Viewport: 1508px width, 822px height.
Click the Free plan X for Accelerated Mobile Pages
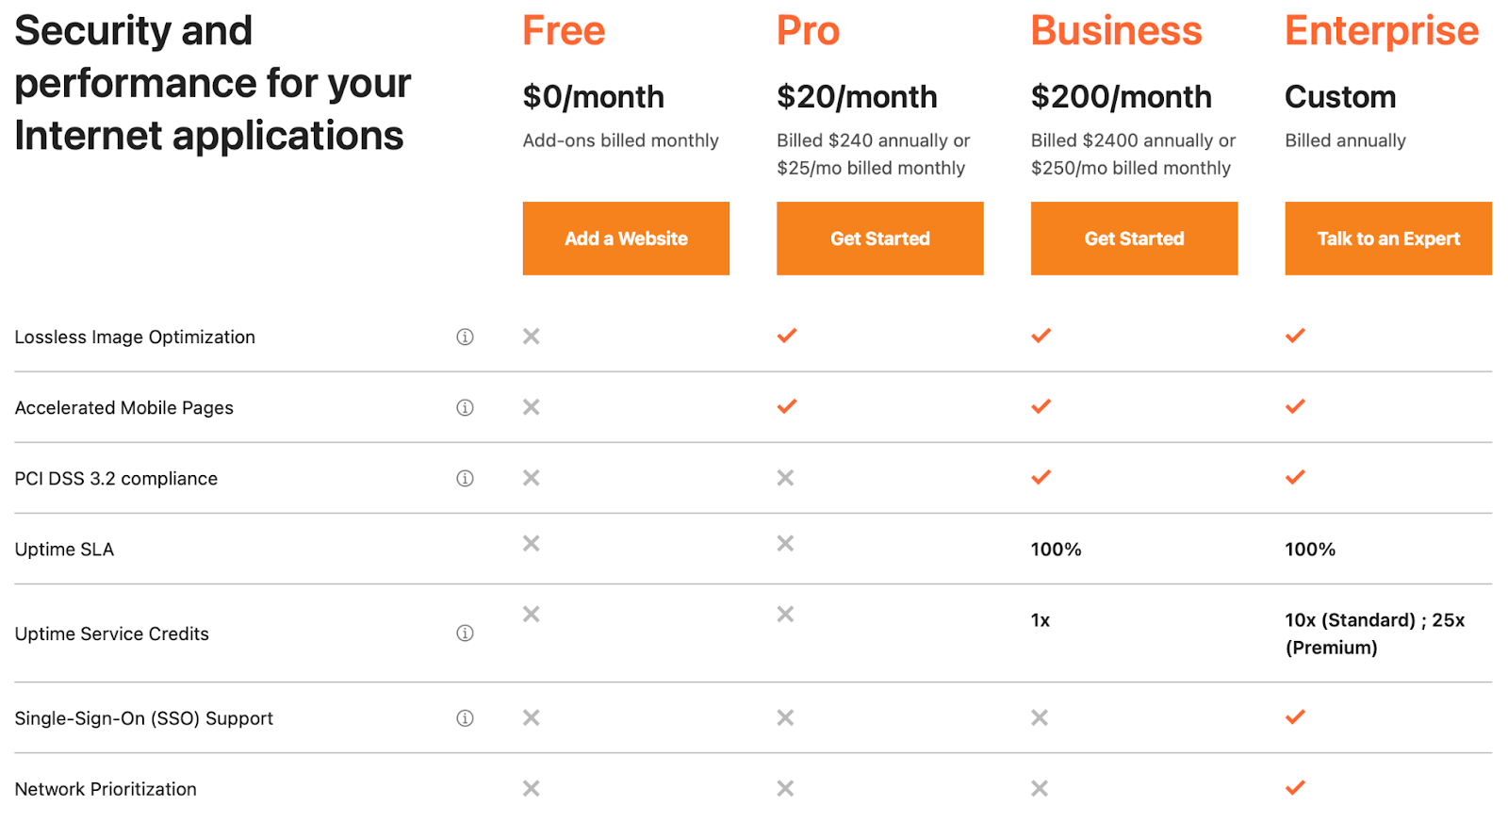(x=531, y=406)
